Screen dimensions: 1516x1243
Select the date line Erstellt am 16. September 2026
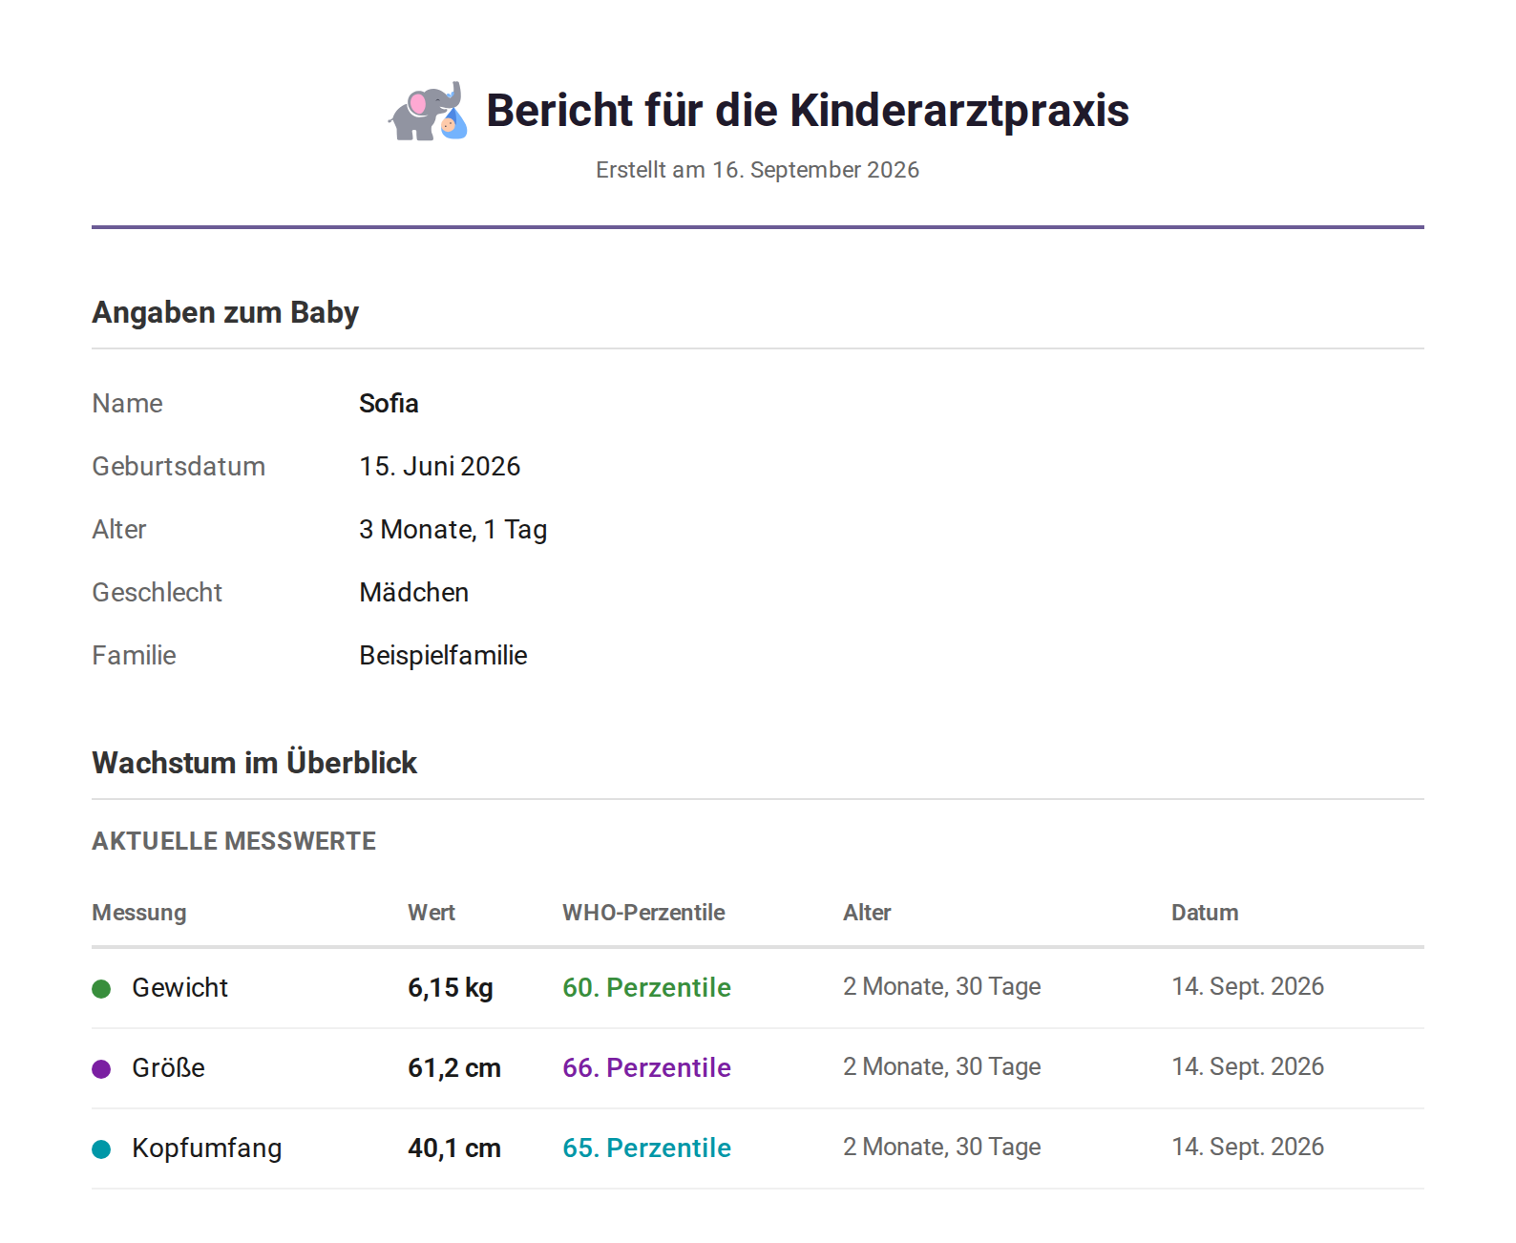[x=758, y=170]
